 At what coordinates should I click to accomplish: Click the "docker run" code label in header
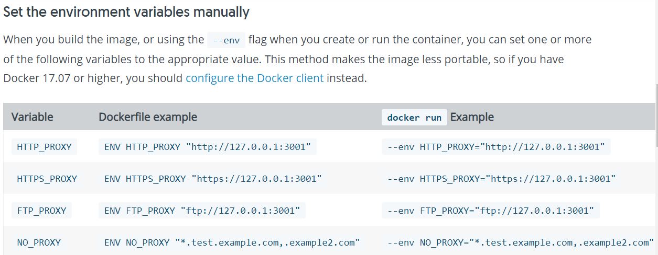(x=414, y=118)
